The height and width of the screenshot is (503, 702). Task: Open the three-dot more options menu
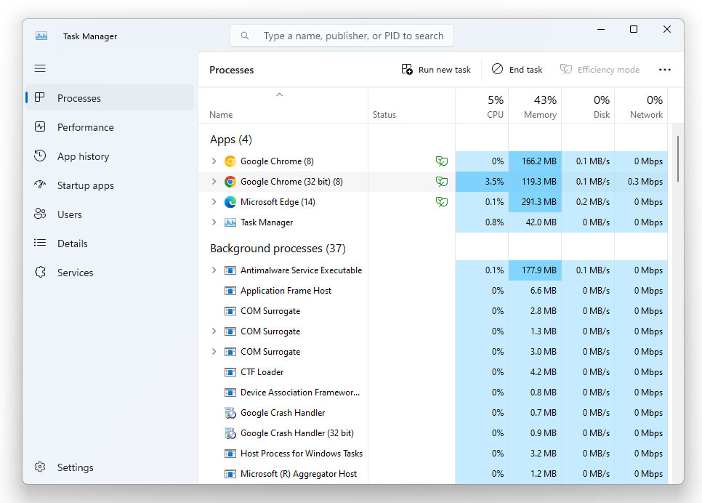tap(665, 70)
